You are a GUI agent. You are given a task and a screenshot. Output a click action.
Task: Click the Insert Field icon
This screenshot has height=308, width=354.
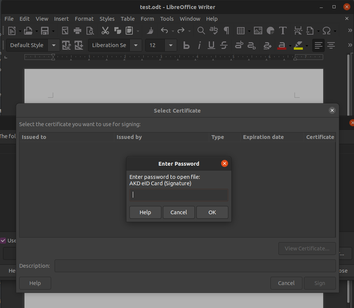click(310, 31)
